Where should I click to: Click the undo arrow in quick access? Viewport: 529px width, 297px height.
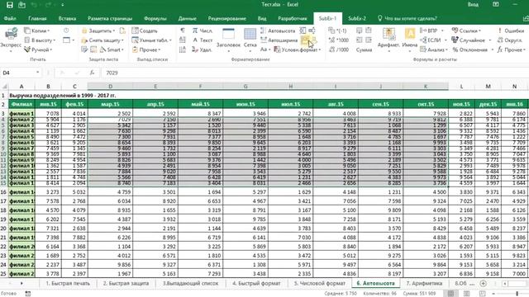coord(34,5)
